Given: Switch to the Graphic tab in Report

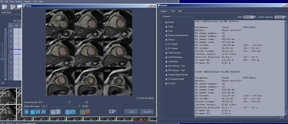Looking at the screenshot, I should pos(164,11).
